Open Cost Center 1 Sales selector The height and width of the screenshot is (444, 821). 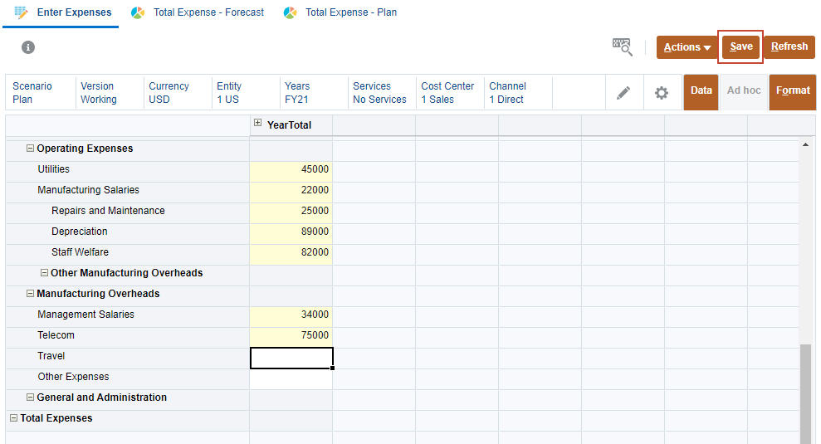point(450,93)
